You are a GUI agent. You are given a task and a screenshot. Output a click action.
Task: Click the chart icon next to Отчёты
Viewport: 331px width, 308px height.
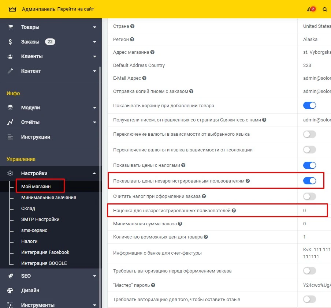point(10,122)
